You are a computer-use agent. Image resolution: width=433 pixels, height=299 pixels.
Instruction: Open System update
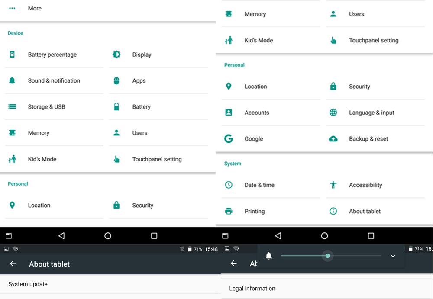pyautogui.click(x=28, y=284)
